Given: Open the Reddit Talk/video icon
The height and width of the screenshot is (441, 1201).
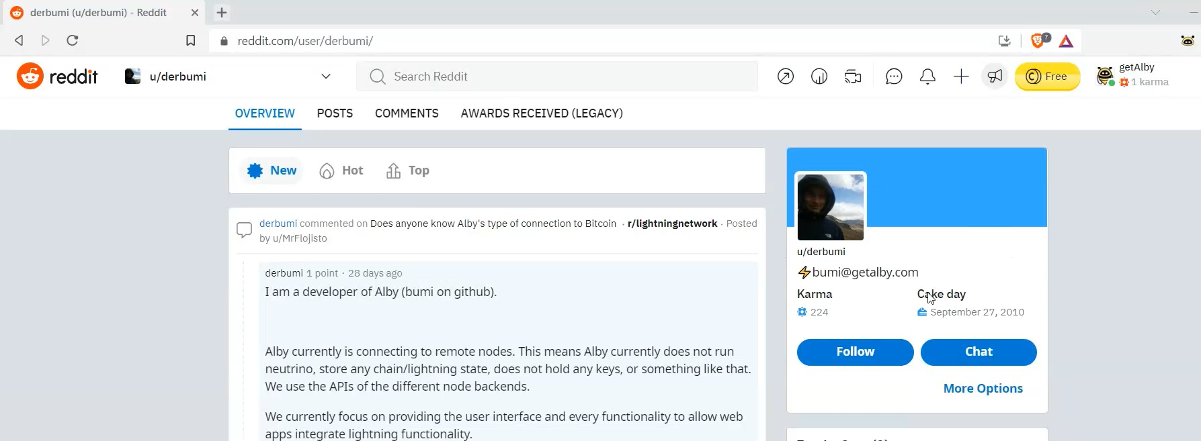Looking at the screenshot, I should 853,77.
